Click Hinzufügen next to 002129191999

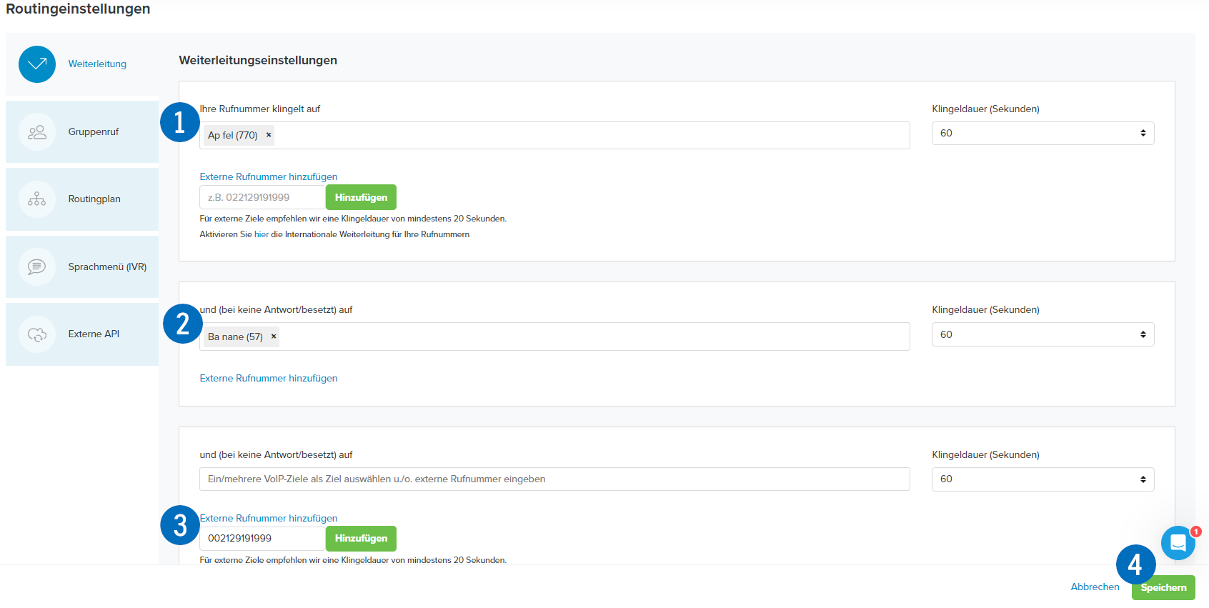click(361, 539)
